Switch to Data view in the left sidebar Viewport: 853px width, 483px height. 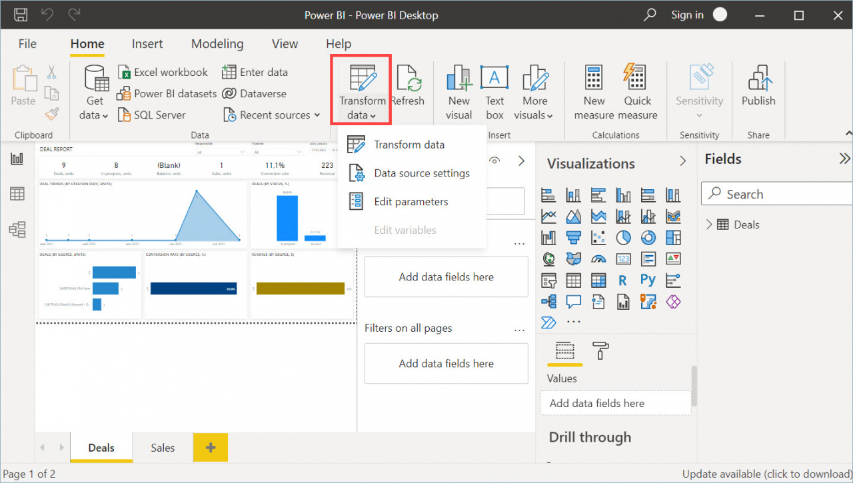17,193
